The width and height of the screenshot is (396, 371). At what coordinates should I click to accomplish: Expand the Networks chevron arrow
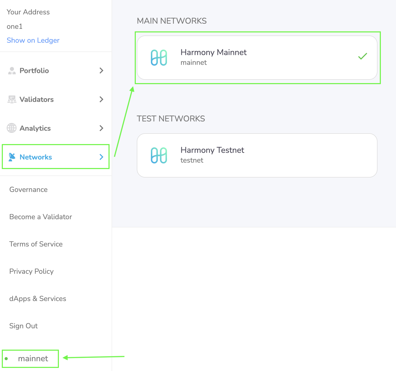coord(101,157)
